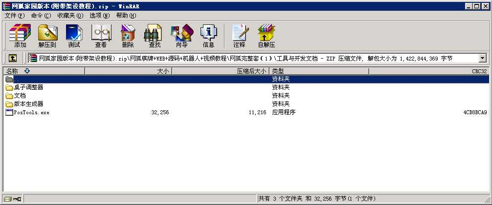Screen dimensions: 492x205
Task: Click the 桌子调整器 folder name
Action: coord(28,88)
